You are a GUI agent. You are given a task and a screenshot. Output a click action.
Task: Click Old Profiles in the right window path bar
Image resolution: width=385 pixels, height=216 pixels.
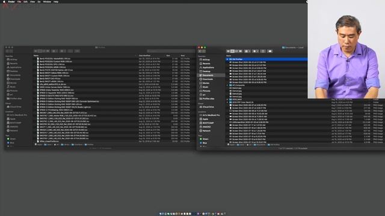[x=274, y=145]
